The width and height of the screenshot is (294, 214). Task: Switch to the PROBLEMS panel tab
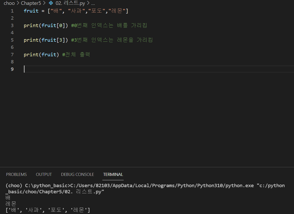[x=16, y=174]
